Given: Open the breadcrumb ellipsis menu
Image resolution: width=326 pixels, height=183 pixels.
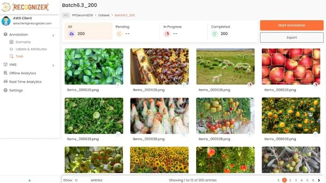Looking at the screenshot, I should (x=66, y=15).
